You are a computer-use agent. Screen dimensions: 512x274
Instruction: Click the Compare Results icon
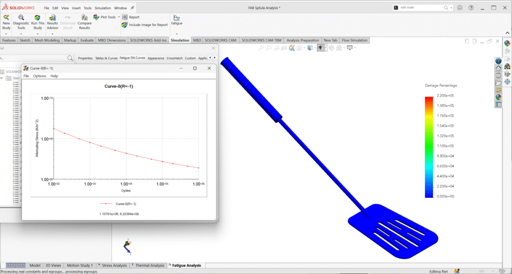84,21
